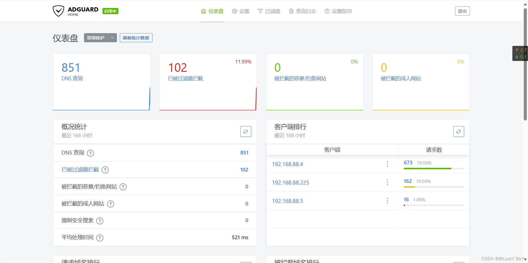This screenshot has width=528, height=263.
Task: Click the 521 ms average time value
Action: pos(240,237)
